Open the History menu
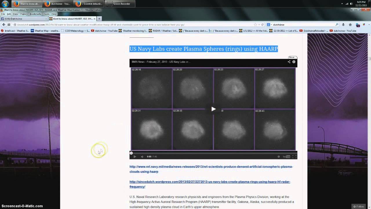This screenshot has width=371, height=209. pos(24,14)
